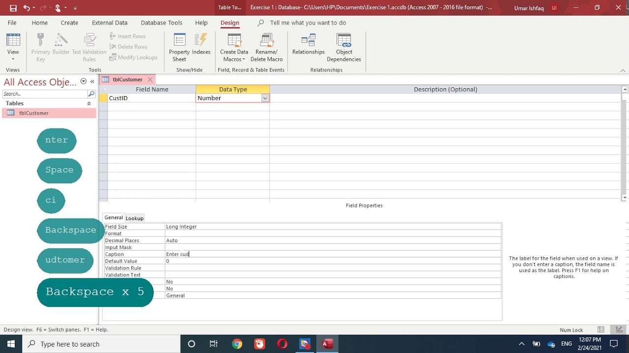Click Modify Lookups

(x=133, y=57)
